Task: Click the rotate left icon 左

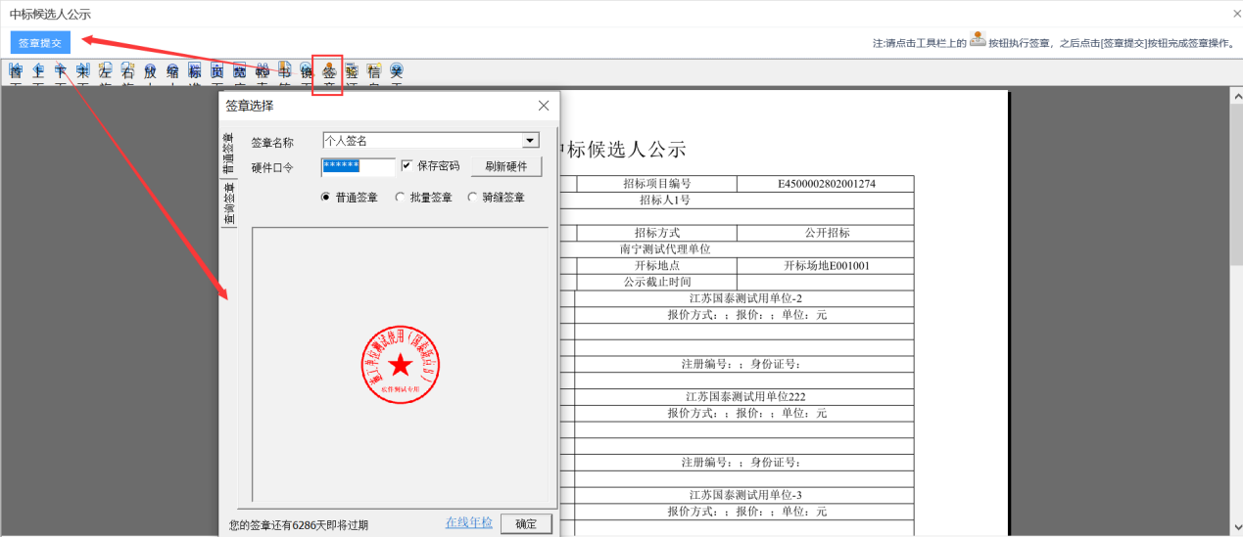Action: coord(105,71)
